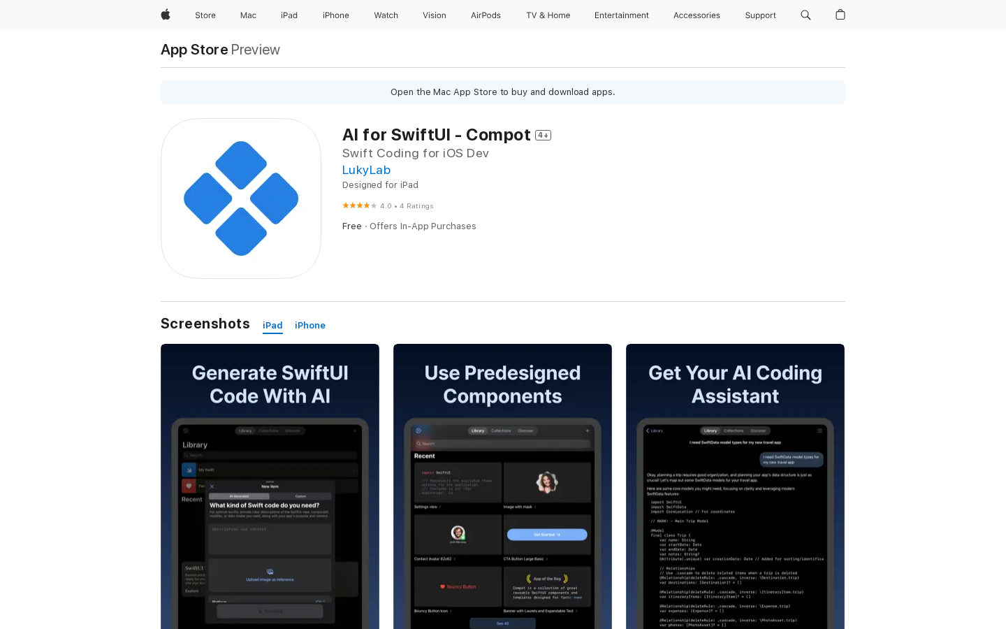Open the Support menu

click(x=760, y=15)
